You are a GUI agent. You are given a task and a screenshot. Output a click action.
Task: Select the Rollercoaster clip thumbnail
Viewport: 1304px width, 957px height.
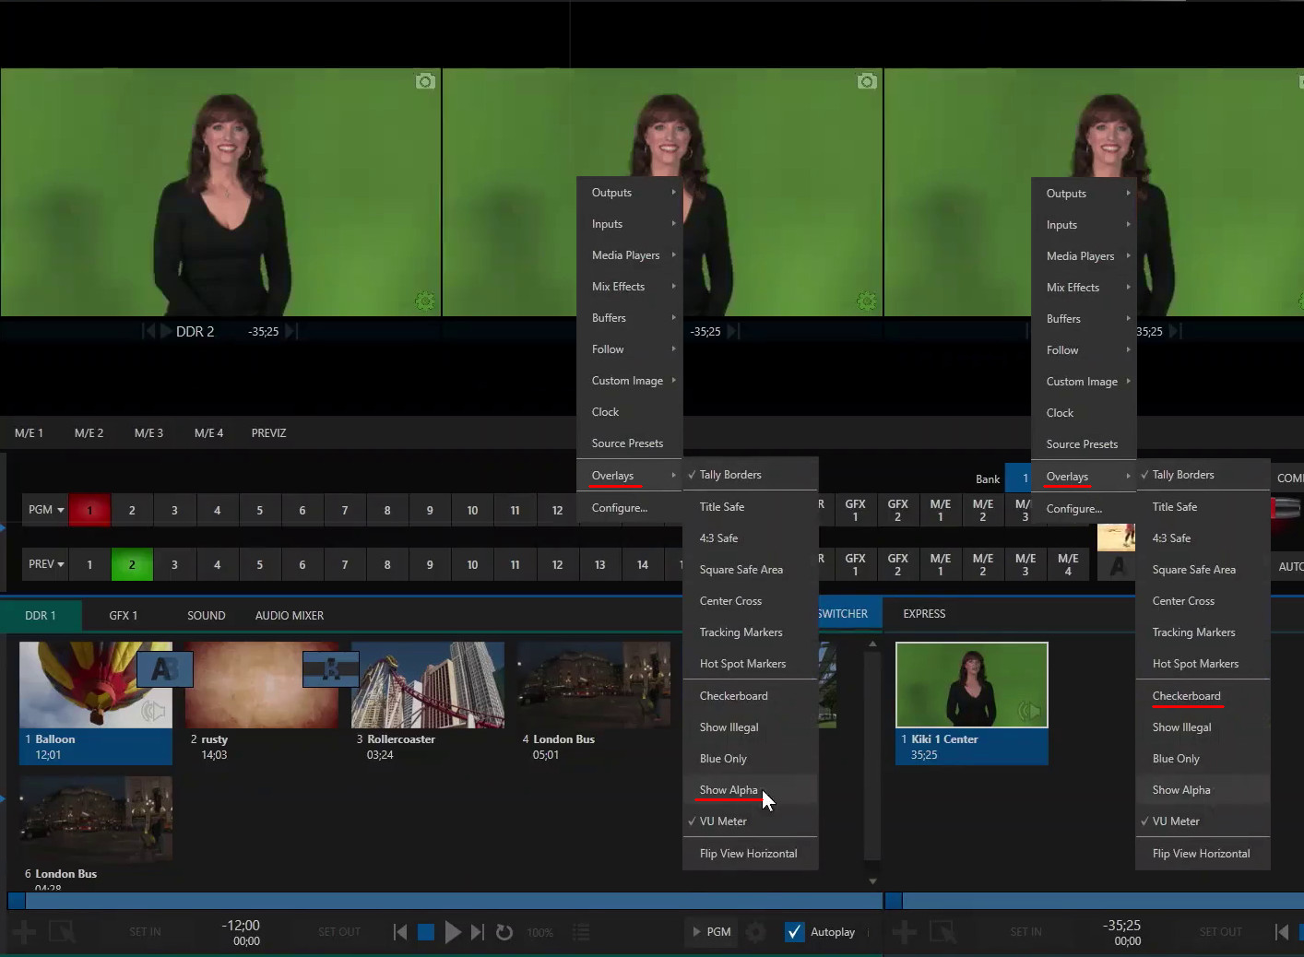428,685
